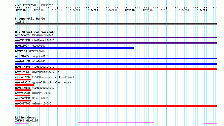
Task: Click the short red bar under esv2657697
Action: 23,80
